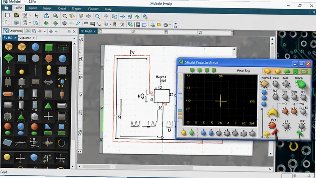Pick the orange resistor-like cylinder component
This screenshot has height=178, width=316.
(8, 94)
